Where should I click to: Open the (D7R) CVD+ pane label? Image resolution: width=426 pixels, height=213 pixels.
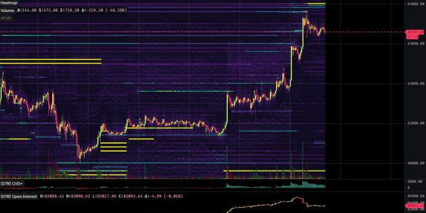click(12, 183)
